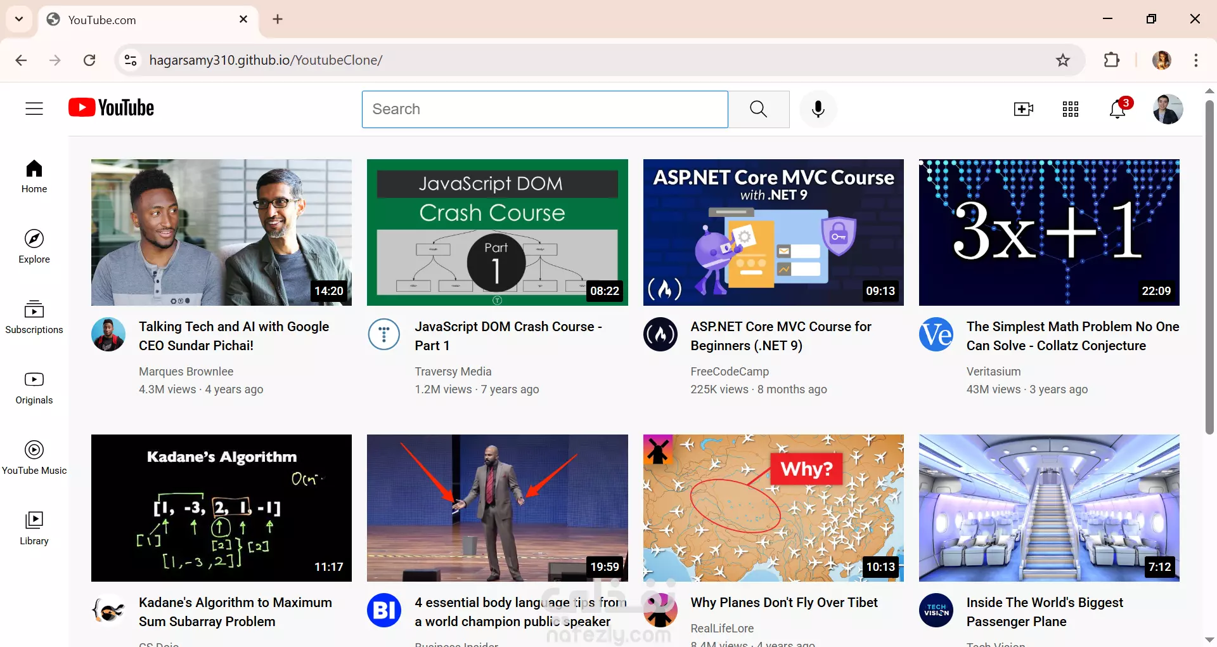Click channel name FreeCodeCamp
1217x647 pixels.
[x=730, y=372]
